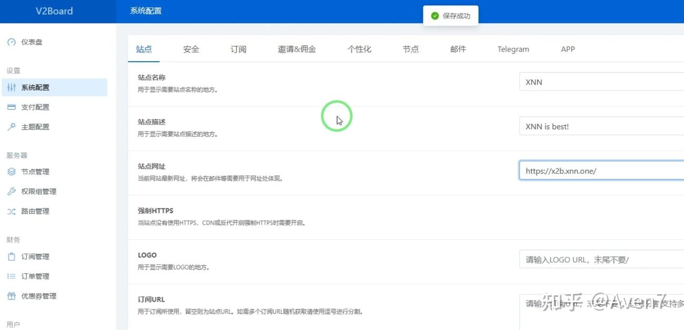Open the 邀请&佣金 invitation tab
The height and width of the screenshot is (330, 684).
click(x=296, y=49)
